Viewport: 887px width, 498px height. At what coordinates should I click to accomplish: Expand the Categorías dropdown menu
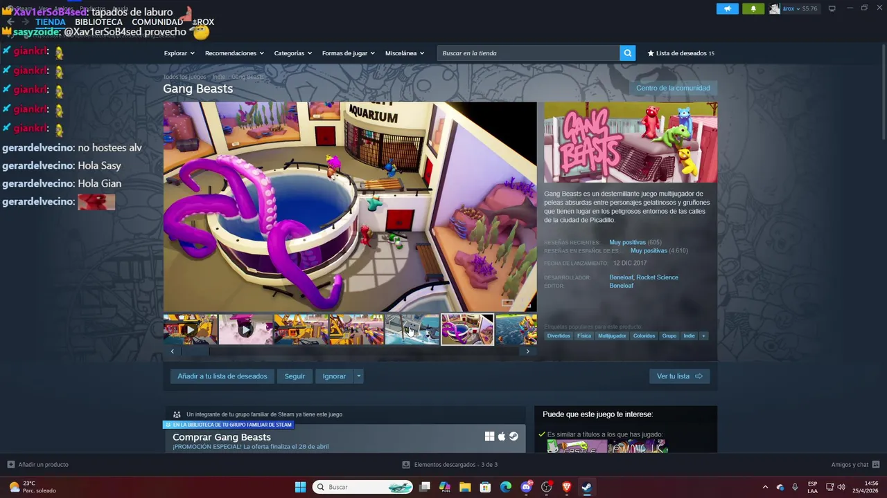coord(293,53)
